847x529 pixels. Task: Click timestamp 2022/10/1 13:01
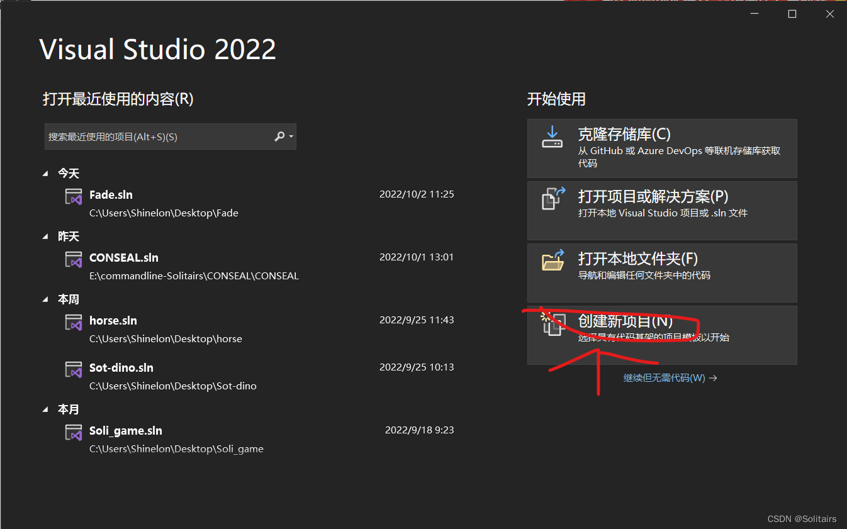pyautogui.click(x=417, y=257)
